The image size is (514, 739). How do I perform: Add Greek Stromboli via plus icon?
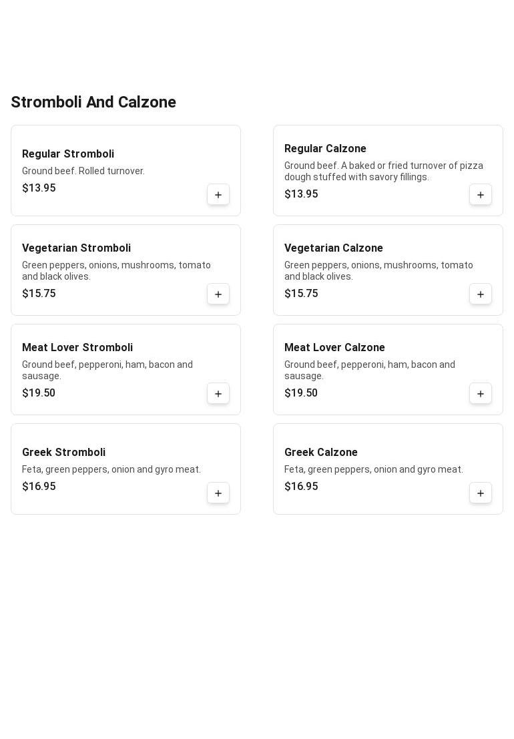click(218, 493)
